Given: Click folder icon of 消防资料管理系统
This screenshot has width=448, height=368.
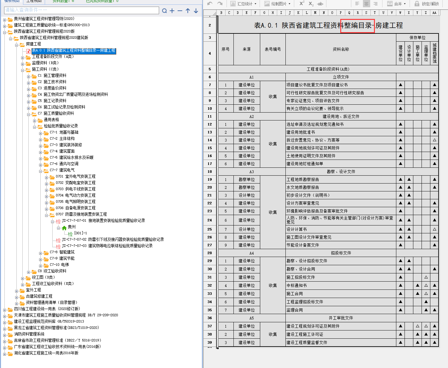Looking at the screenshot, I should click(10, 335).
